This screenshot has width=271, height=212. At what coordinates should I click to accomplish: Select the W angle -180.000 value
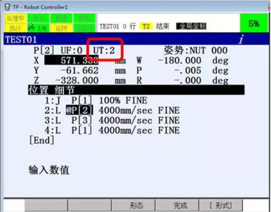click(180, 60)
